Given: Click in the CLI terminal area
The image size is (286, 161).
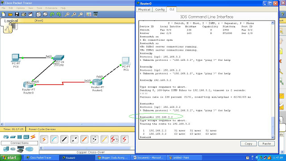Looking at the screenshot, I should (205, 80).
